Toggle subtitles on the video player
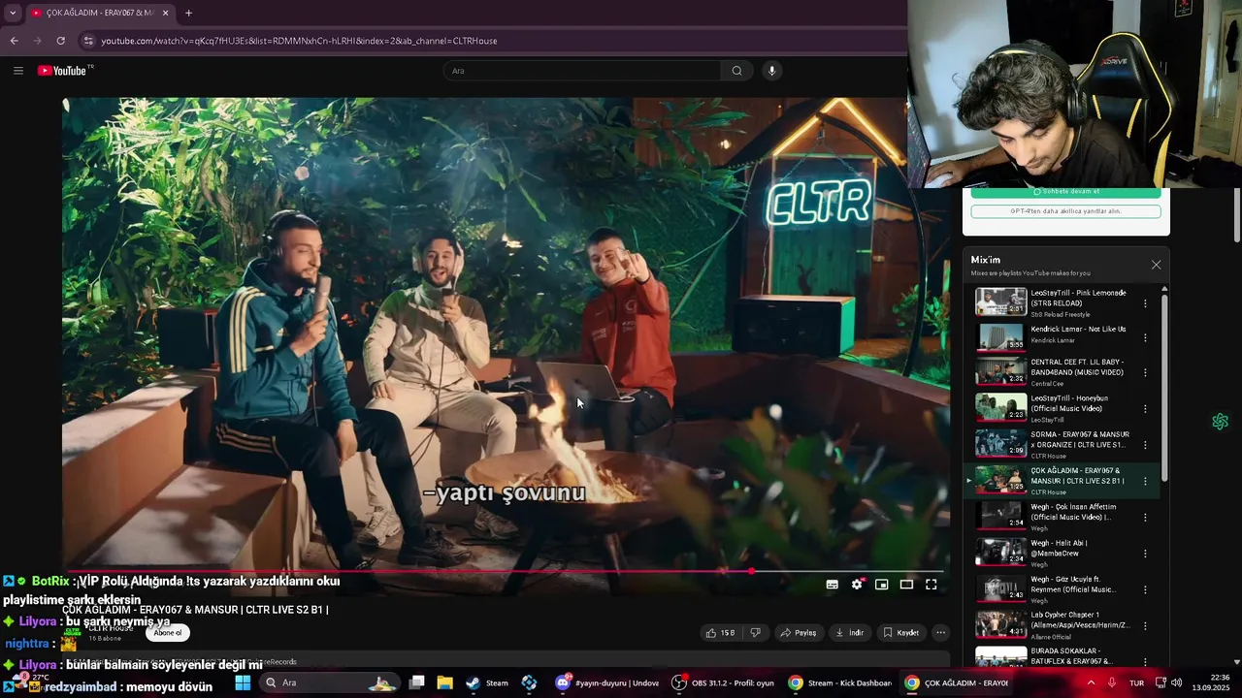This screenshot has height=698, width=1242. pos(832,585)
